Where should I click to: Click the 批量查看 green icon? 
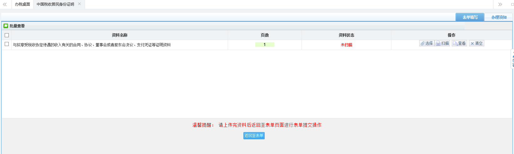pyautogui.click(x=6, y=26)
